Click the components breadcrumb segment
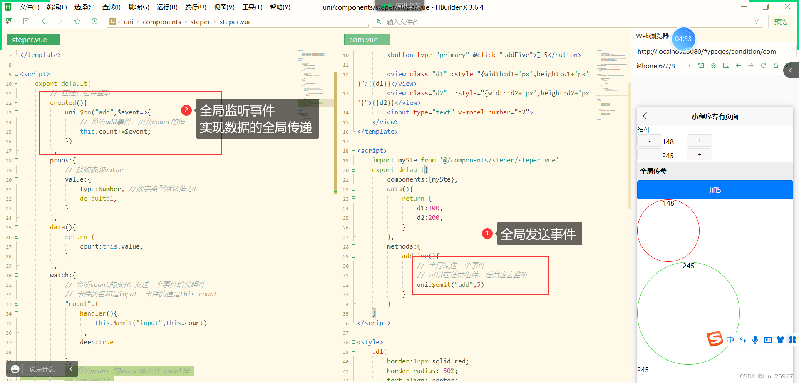The image size is (799, 383). click(161, 22)
